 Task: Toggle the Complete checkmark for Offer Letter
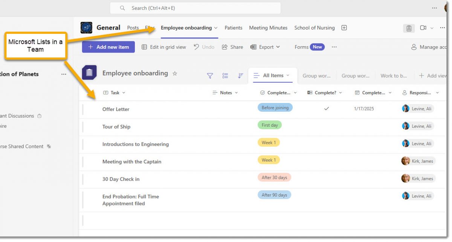coord(326,109)
